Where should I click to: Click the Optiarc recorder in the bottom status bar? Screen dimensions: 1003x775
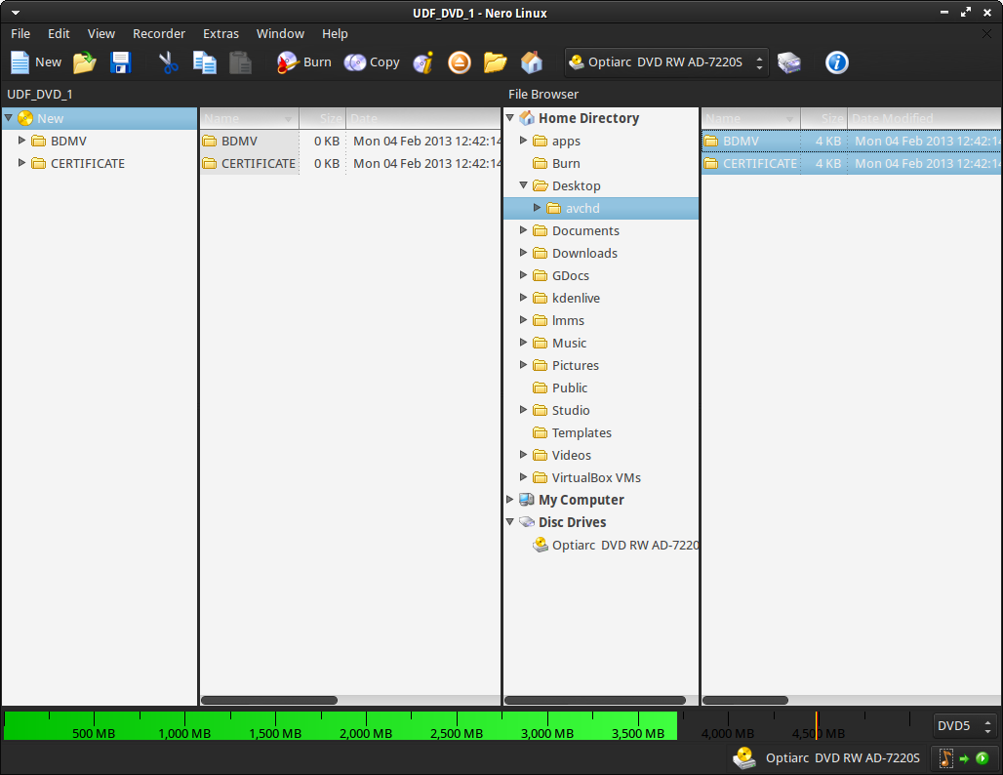[826, 757]
